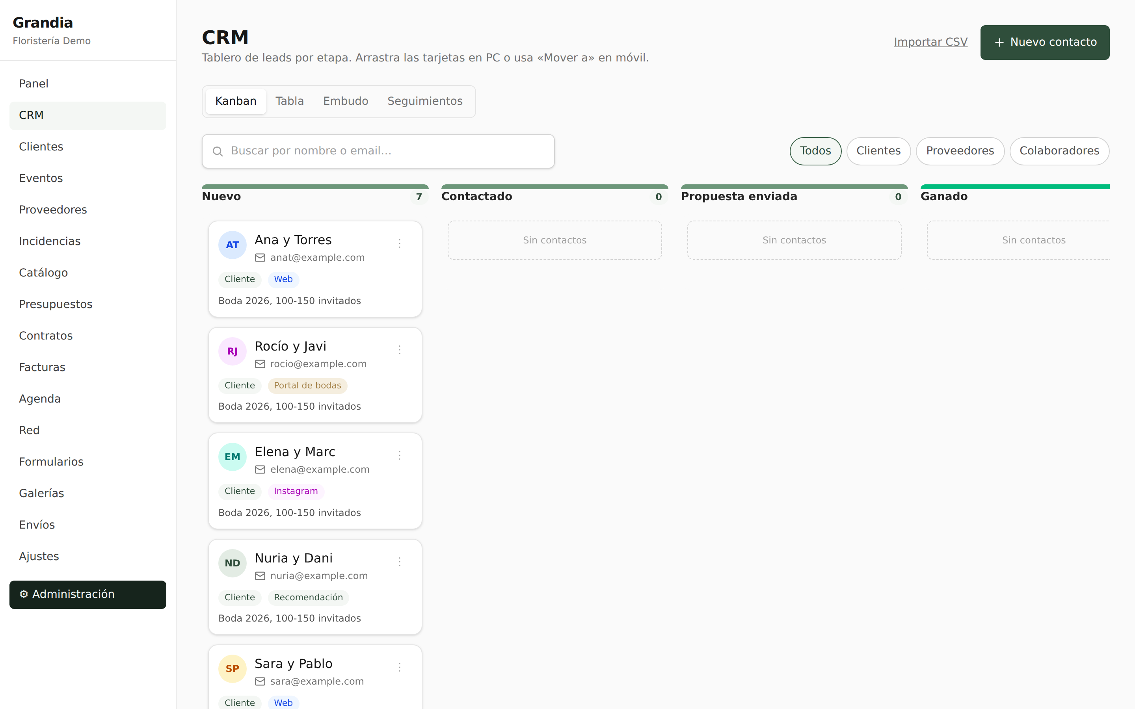Open Eventos in the sidebar

click(88, 178)
